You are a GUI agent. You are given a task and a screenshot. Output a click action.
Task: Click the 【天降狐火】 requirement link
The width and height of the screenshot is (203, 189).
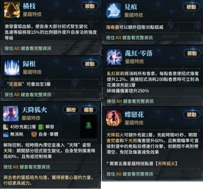pos(166,163)
